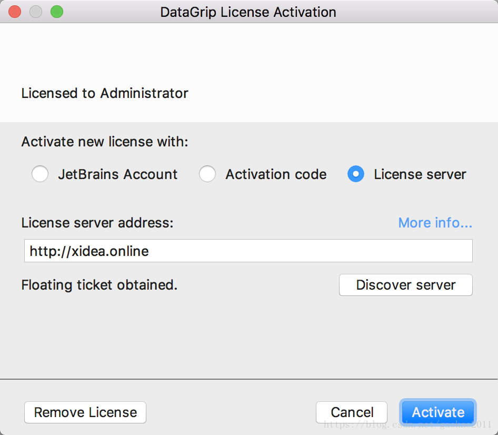Click the License server address input field
The width and height of the screenshot is (498, 435).
tap(248, 251)
